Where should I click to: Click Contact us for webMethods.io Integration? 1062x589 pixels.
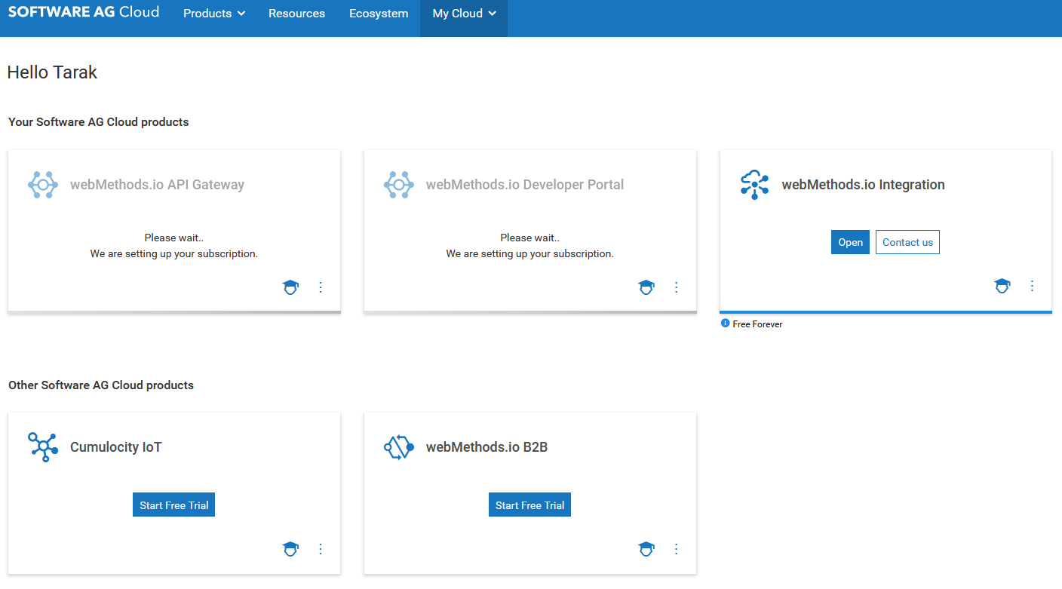point(907,242)
